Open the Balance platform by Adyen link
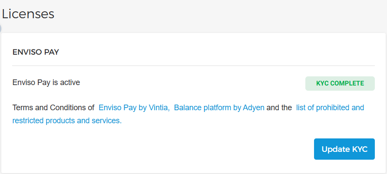This screenshot has height=174, width=387. point(219,108)
